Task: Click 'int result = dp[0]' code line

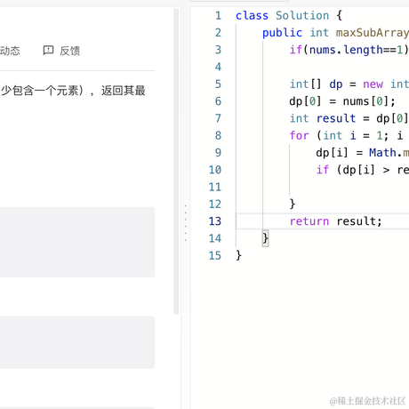Action: [349, 118]
